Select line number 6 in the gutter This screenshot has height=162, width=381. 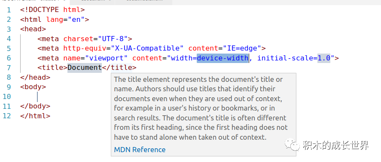pyautogui.click(x=9, y=58)
